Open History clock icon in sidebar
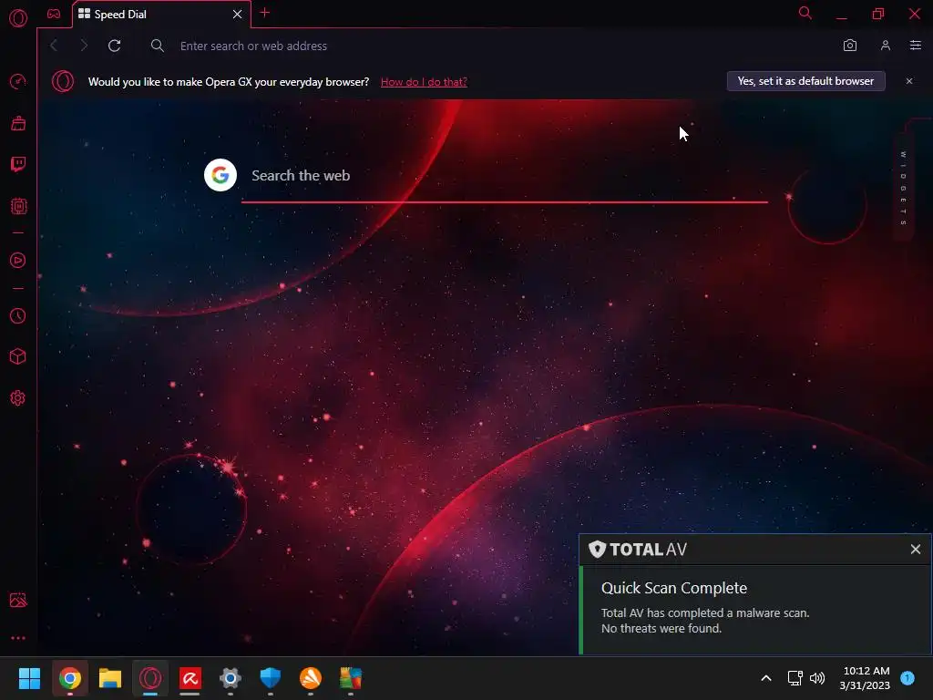The height and width of the screenshot is (700, 933). point(18,316)
